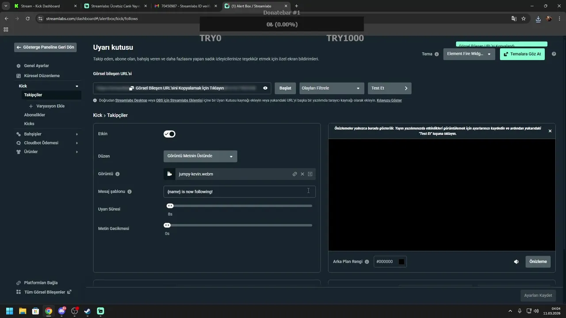566x318 pixels.
Task: Open the Düzen dropdown
Action: 200,156
